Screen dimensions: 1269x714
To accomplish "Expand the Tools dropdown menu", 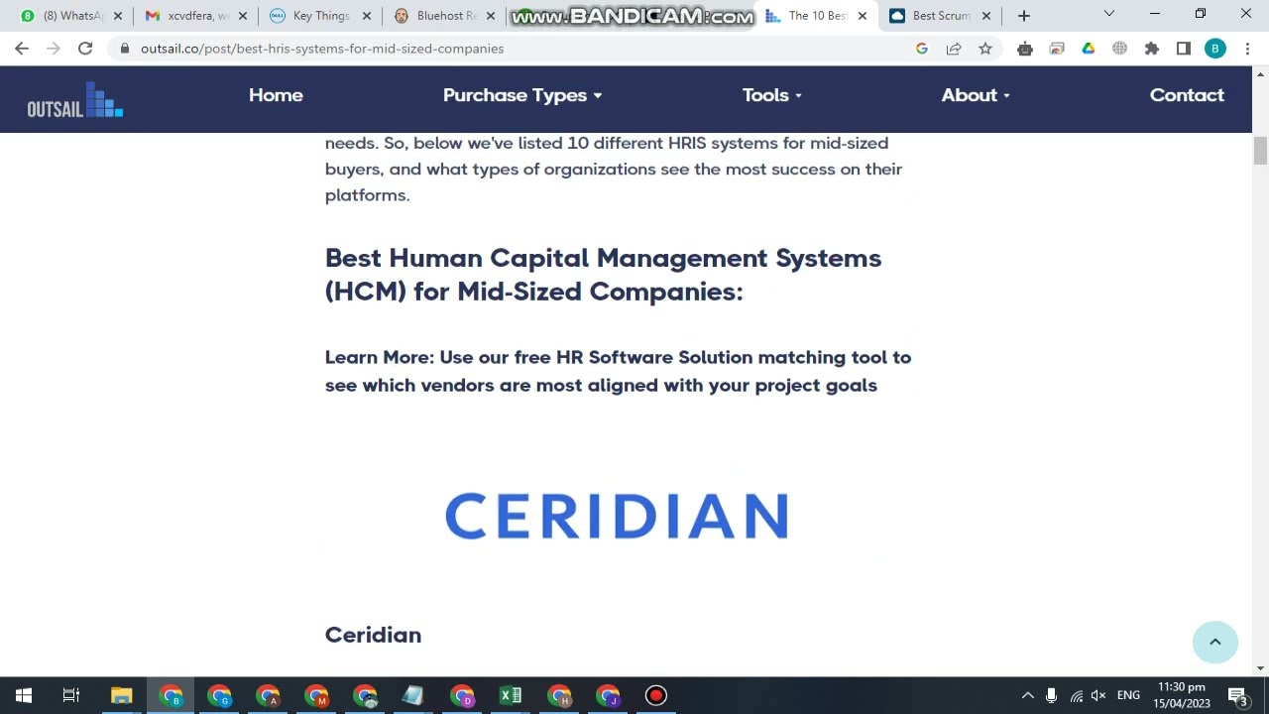I will pos(771,95).
